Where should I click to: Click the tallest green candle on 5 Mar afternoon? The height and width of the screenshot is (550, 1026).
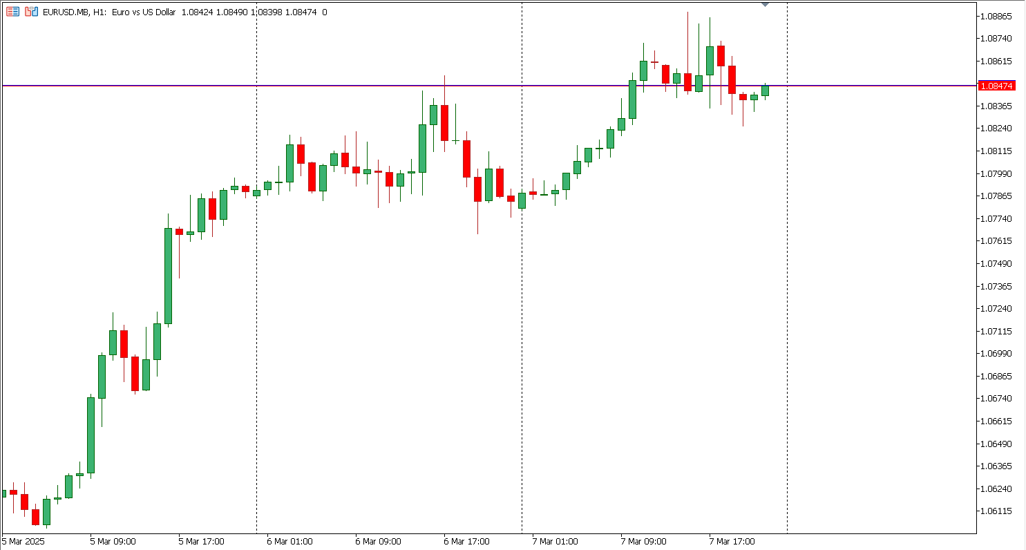click(168, 276)
